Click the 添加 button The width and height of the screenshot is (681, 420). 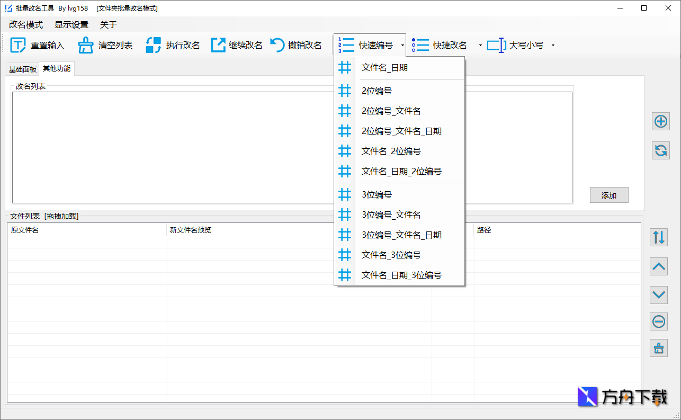609,195
